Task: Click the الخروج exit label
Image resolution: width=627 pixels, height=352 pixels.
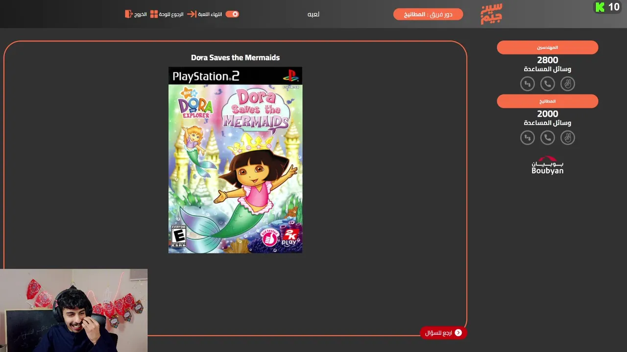Action: click(x=141, y=14)
